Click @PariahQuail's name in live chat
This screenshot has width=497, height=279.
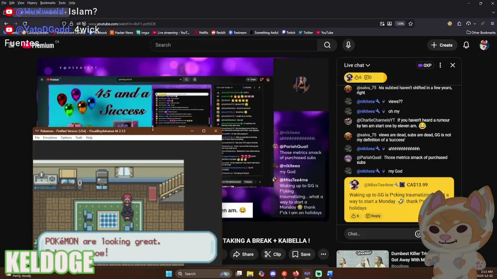(x=369, y=157)
